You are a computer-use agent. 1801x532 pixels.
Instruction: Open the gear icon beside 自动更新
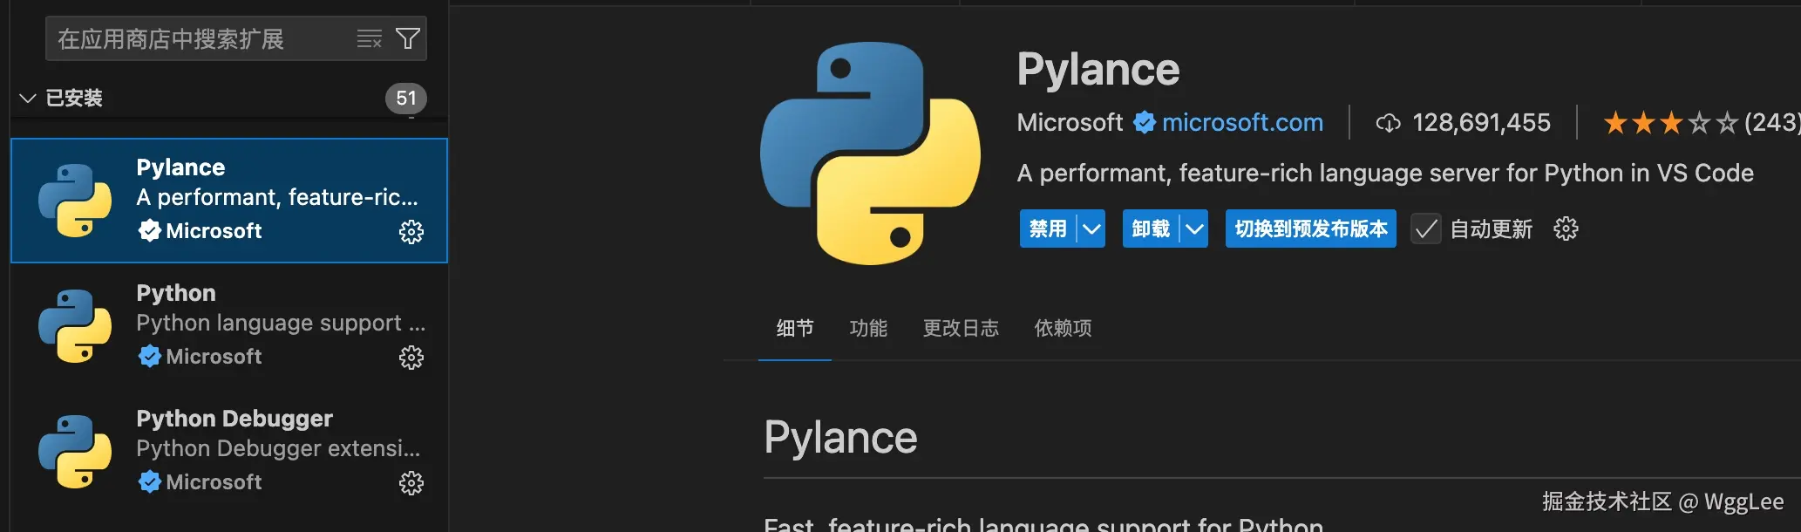(1566, 228)
